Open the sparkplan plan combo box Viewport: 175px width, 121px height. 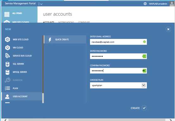pos(118,86)
